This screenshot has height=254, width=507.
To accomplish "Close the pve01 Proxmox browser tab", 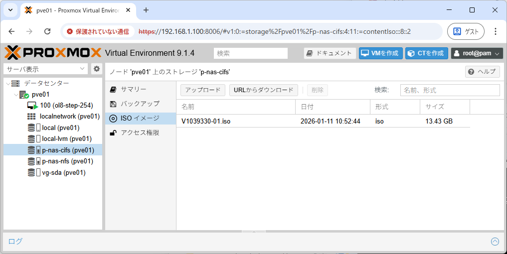I will (128, 10).
